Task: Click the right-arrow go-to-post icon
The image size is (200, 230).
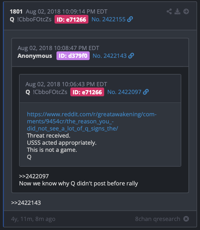Action: point(186,11)
